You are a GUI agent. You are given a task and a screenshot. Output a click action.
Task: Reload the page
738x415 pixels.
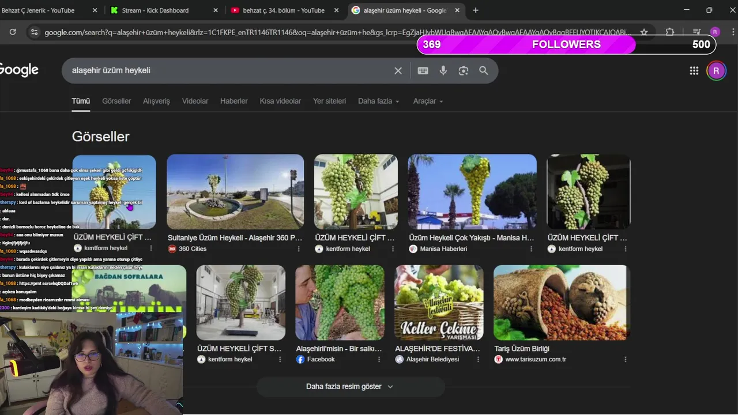click(x=13, y=32)
